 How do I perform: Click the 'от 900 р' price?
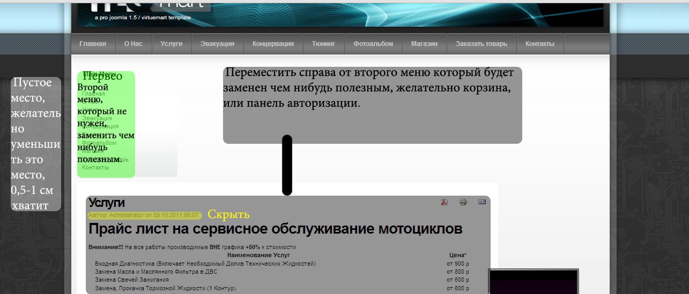(458, 264)
